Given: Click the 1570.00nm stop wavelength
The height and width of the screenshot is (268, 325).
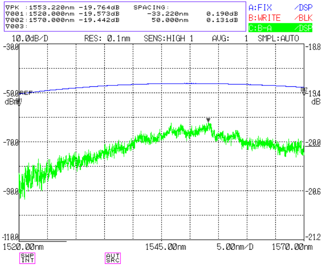Looking at the screenshot, I should [292, 247].
